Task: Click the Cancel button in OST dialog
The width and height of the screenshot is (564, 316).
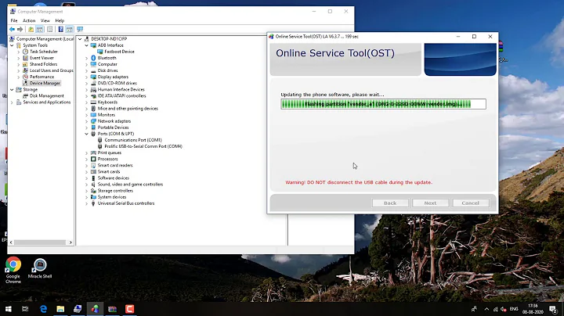Action: [x=471, y=203]
